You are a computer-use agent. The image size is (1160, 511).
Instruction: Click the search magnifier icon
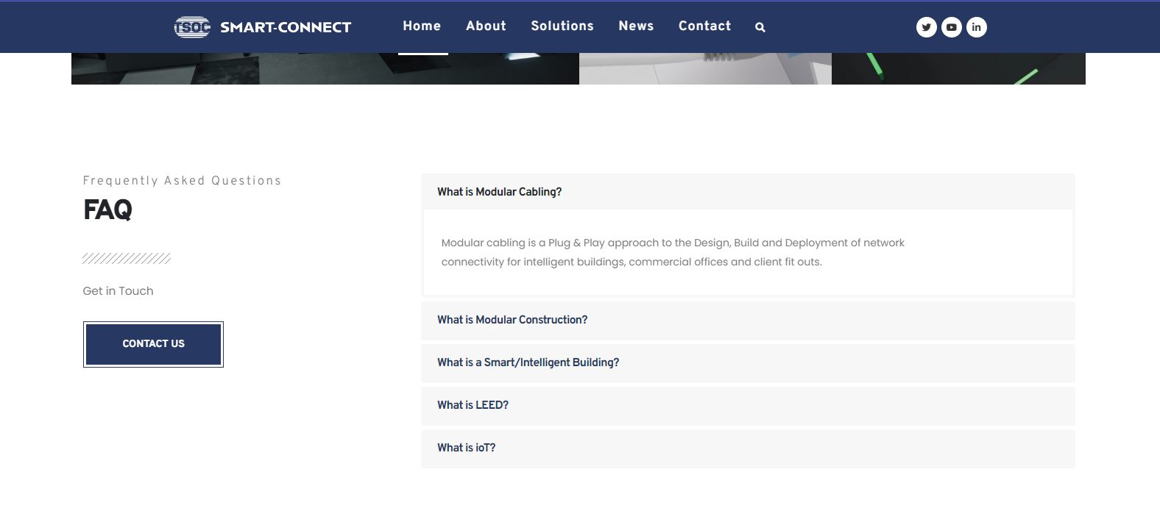click(760, 27)
